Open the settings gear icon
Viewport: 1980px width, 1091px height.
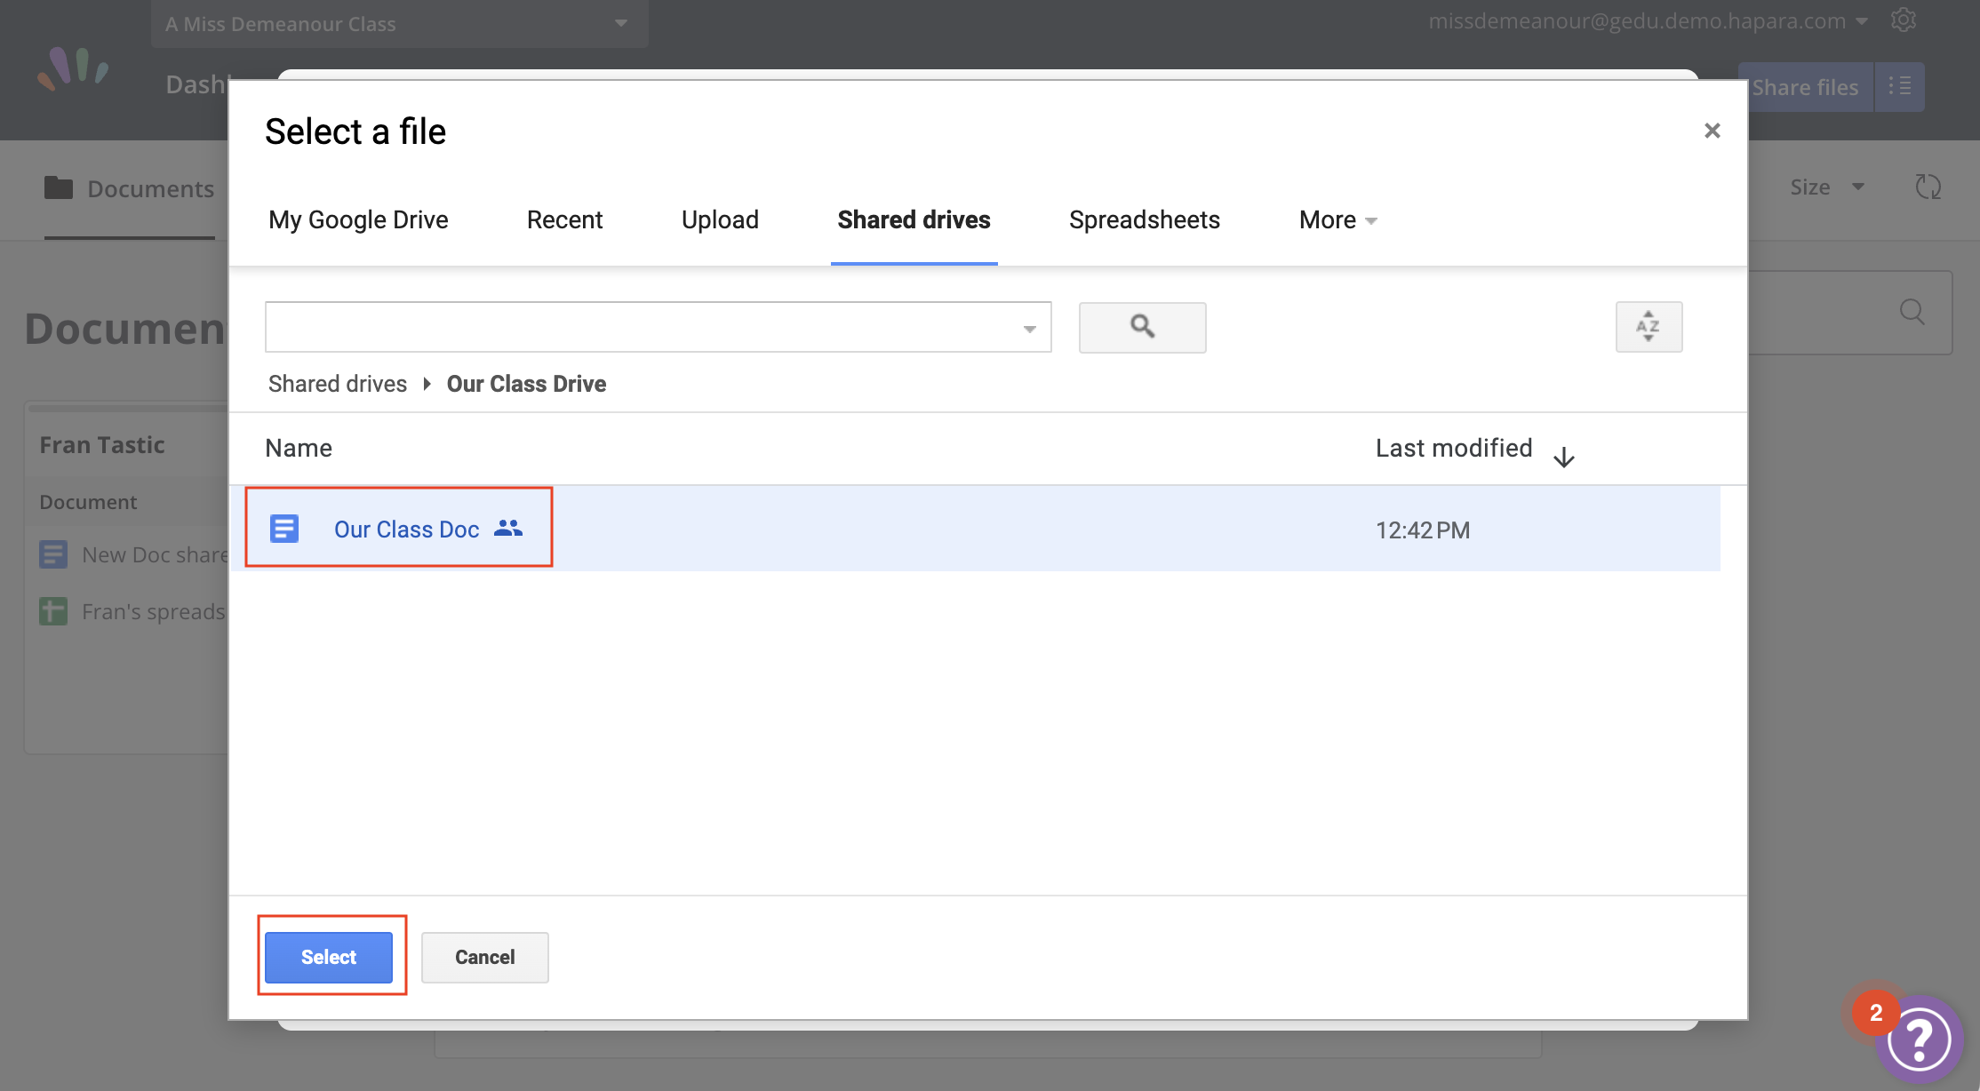pyautogui.click(x=1903, y=20)
